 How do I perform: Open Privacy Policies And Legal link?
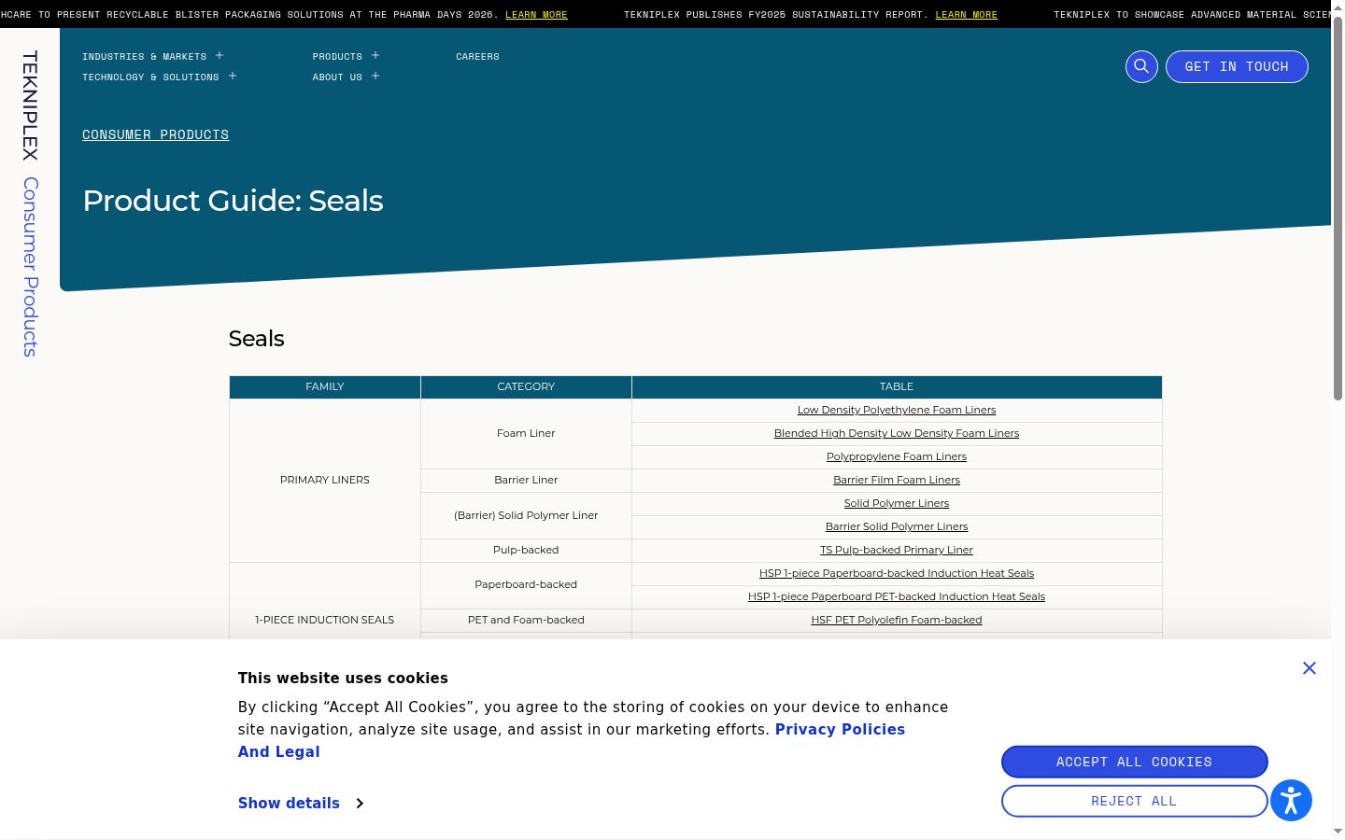[x=572, y=740]
